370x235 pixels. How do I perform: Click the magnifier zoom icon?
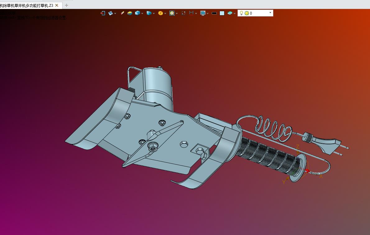pos(172,13)
